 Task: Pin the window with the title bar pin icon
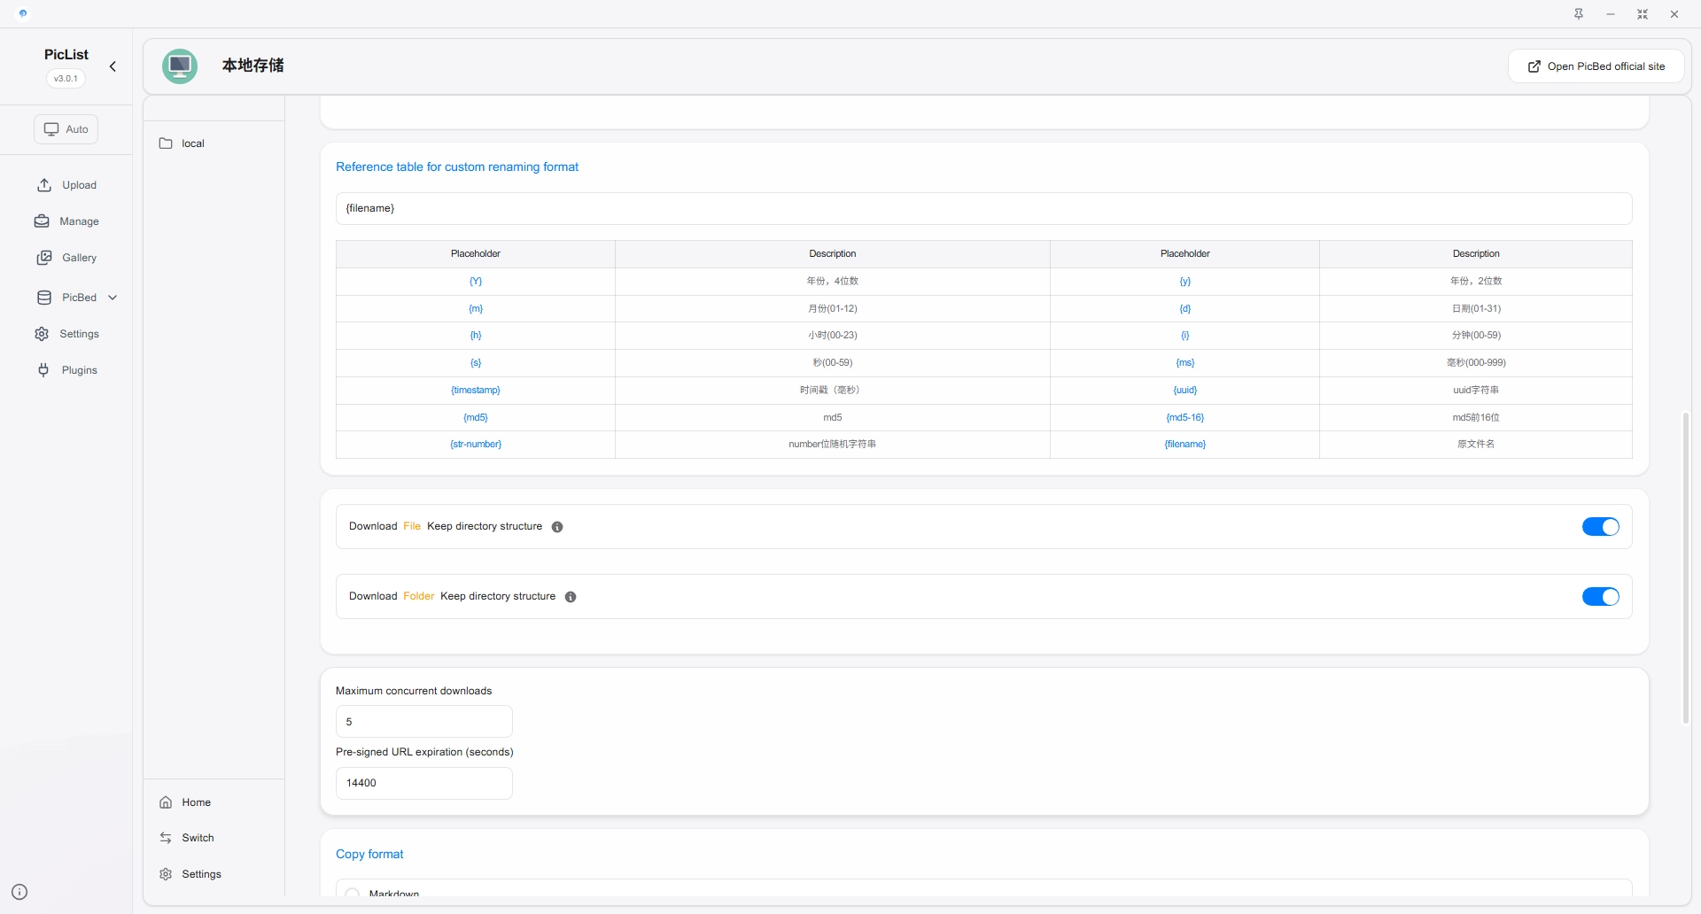click(1579, 14)
